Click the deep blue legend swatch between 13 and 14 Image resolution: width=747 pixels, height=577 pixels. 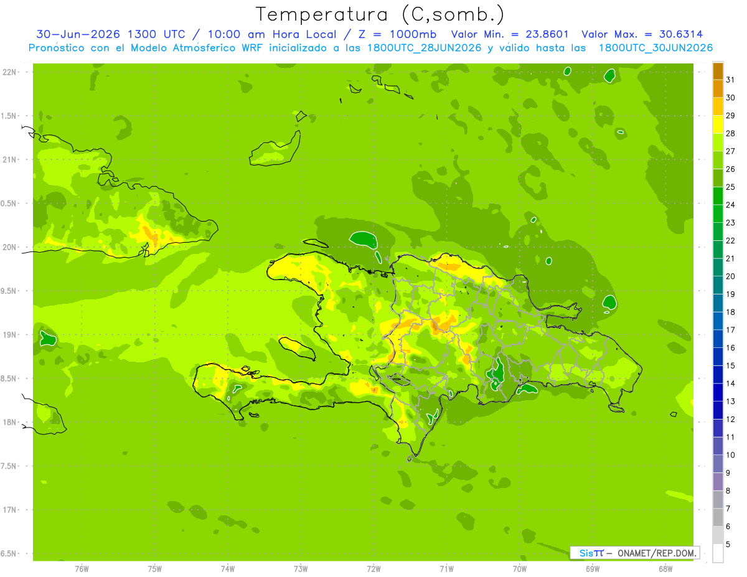coord(718,392)
